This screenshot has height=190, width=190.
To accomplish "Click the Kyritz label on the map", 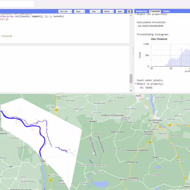I will coord(138,96).
